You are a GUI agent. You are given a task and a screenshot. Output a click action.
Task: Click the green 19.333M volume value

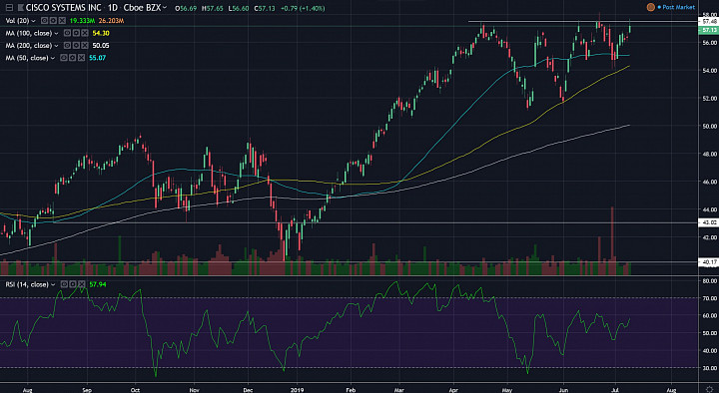[82, 21]
